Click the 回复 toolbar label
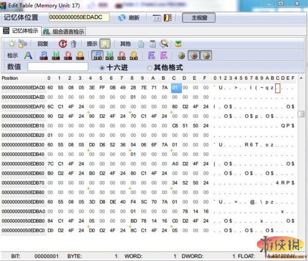The height and width of the screenshot is (261, 308). point(43,44)
